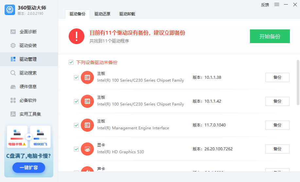This screenshot has width=300, height=182.
Task: Uncheck the chipset driver version 10.1.1.42 checkbox
Action: [x=76, y=101]
